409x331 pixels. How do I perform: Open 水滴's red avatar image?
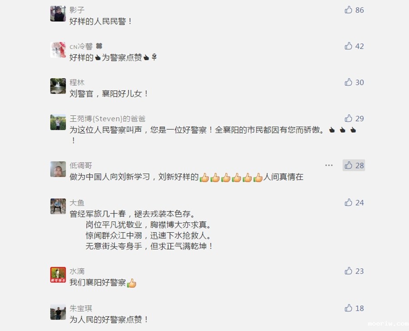pyautogui.click(x=58, y=275)
